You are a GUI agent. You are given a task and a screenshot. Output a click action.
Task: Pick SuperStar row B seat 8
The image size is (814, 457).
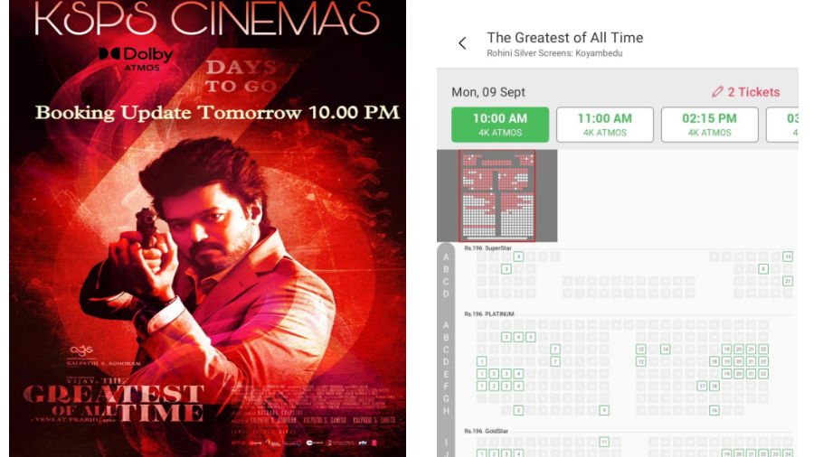763,269
